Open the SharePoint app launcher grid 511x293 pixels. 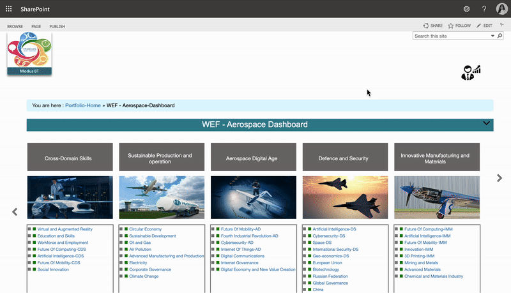pyautogui.click(x=9, y=9)
